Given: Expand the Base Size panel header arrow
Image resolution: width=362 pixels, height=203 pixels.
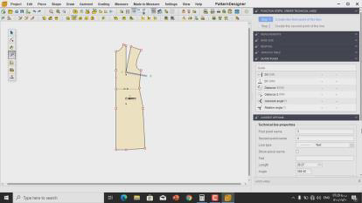Looking at the screenshot, I should [356, 40].
